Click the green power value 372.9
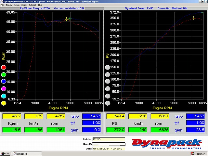The width and height of the screenshot is (208, 156). [x=116, y=130]
